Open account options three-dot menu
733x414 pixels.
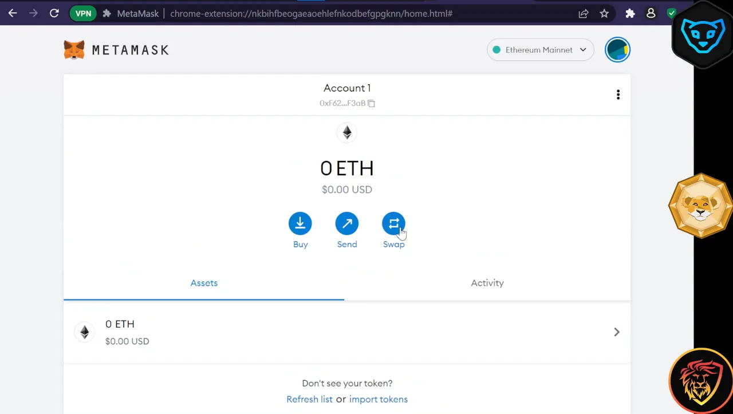point(618,94)
